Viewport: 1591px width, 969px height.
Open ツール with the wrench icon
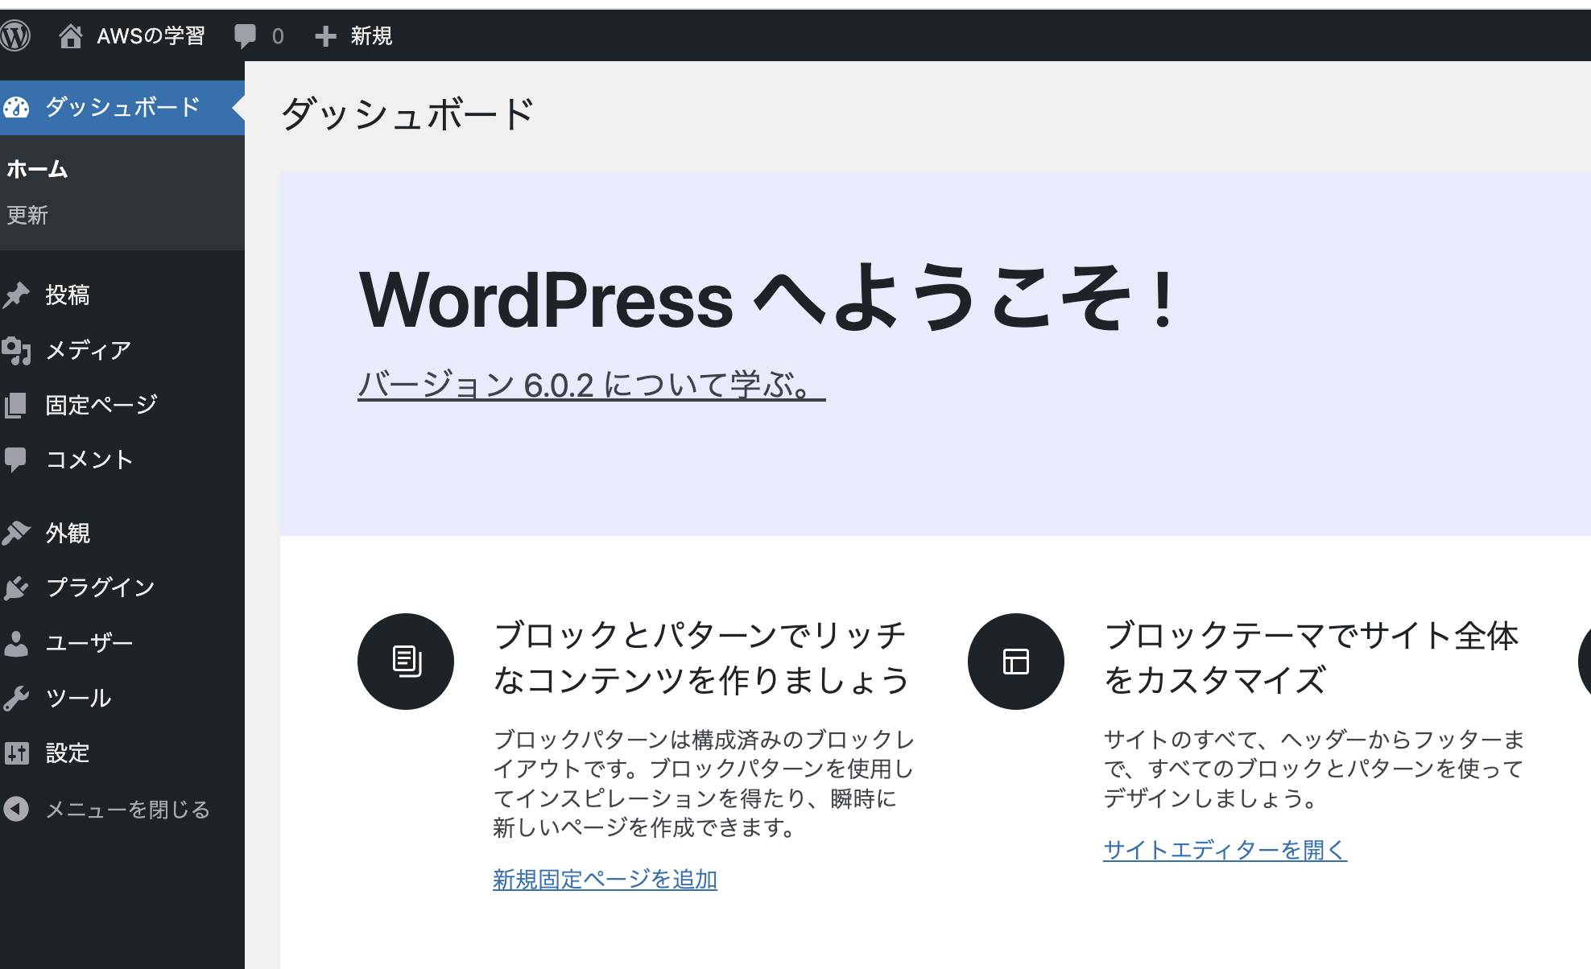coord(18,697)
